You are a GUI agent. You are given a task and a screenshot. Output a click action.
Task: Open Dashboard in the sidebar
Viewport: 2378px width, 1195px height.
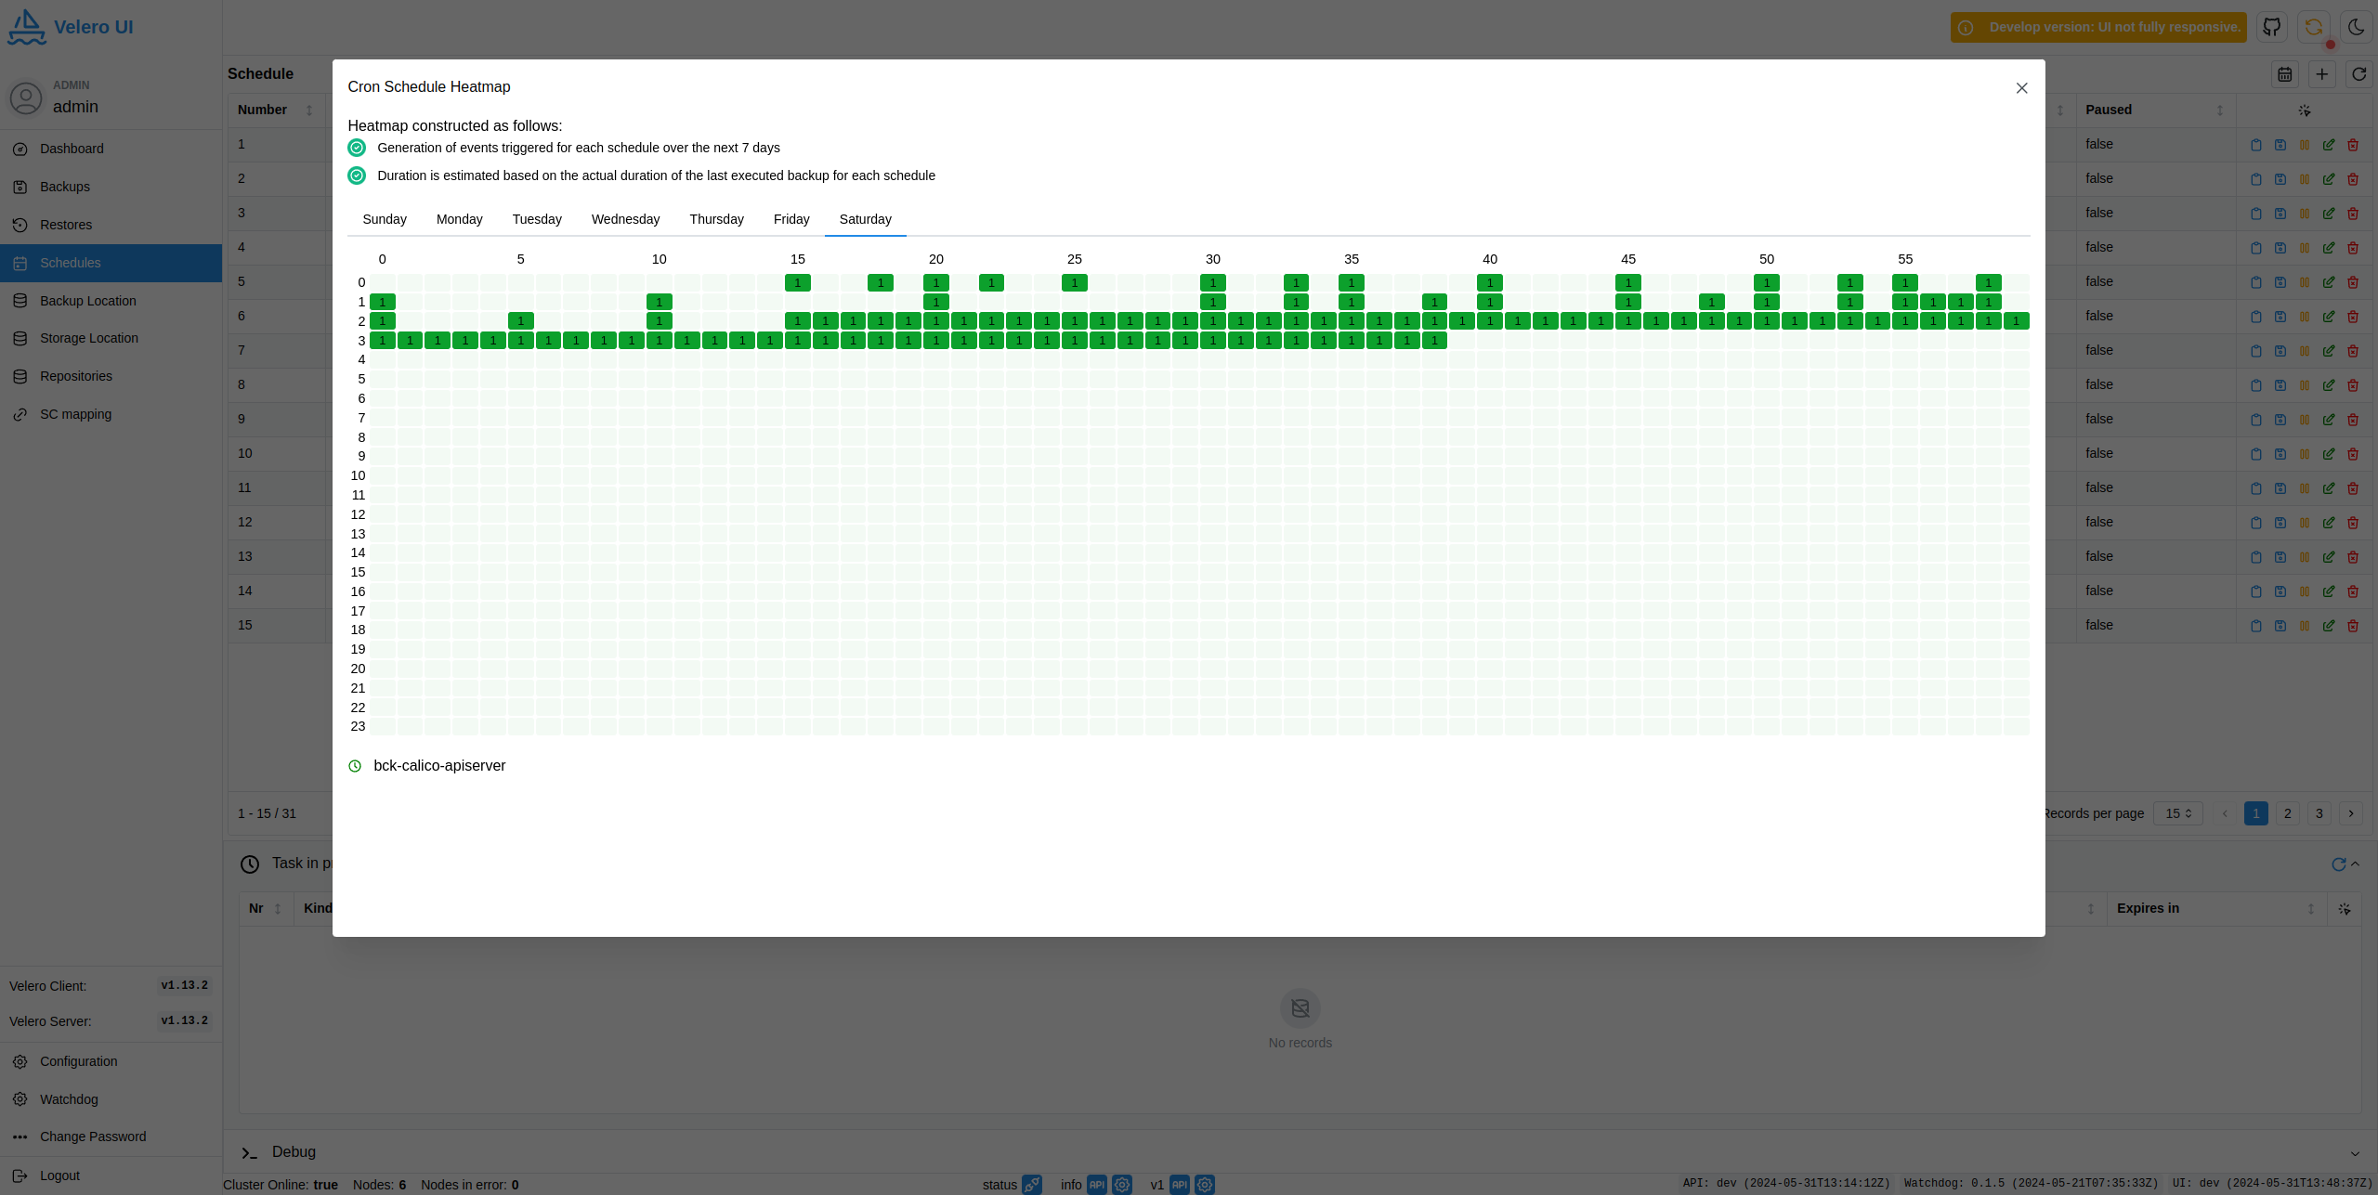point(111,149)
